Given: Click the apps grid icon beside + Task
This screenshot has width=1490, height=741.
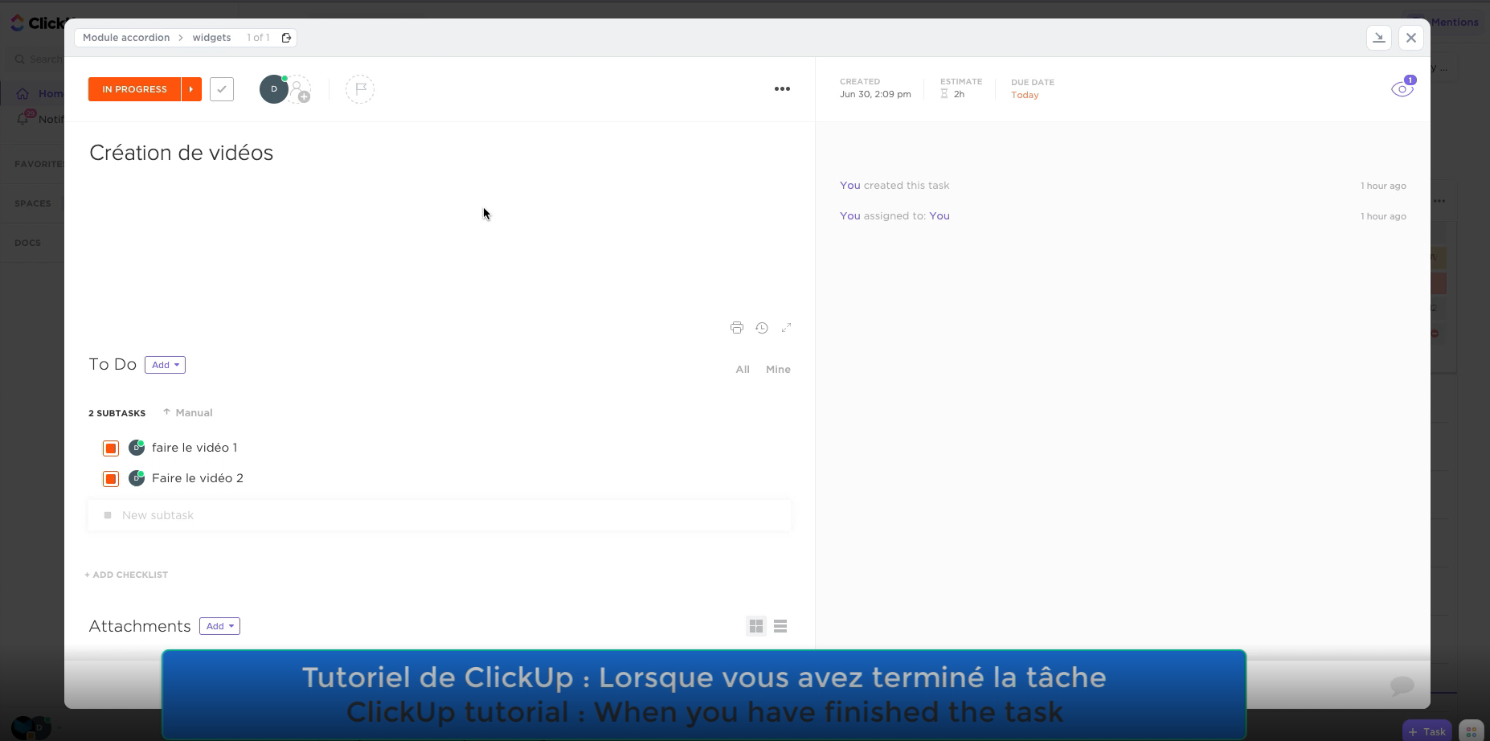Looking at the screenshot, I should click(x=1472, y=731).
